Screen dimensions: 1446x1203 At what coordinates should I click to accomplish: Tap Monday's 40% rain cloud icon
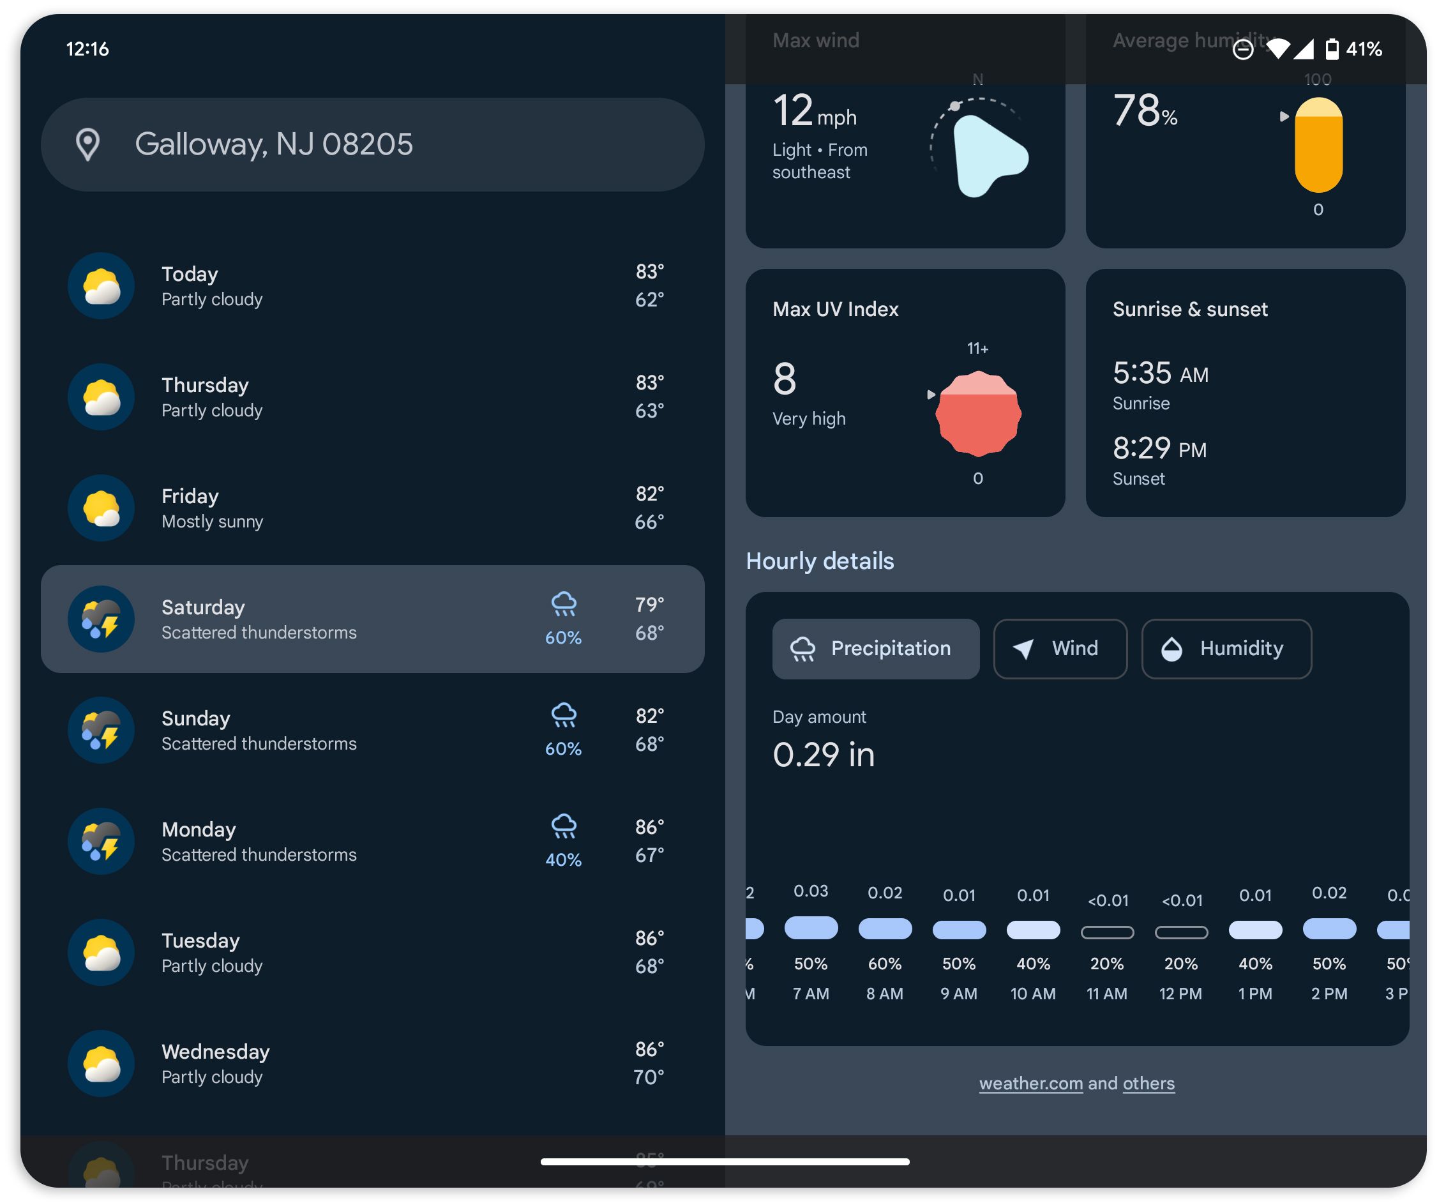[564, 826]
